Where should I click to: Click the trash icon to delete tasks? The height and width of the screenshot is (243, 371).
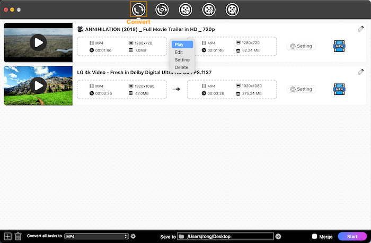click(x=18, y=236)
